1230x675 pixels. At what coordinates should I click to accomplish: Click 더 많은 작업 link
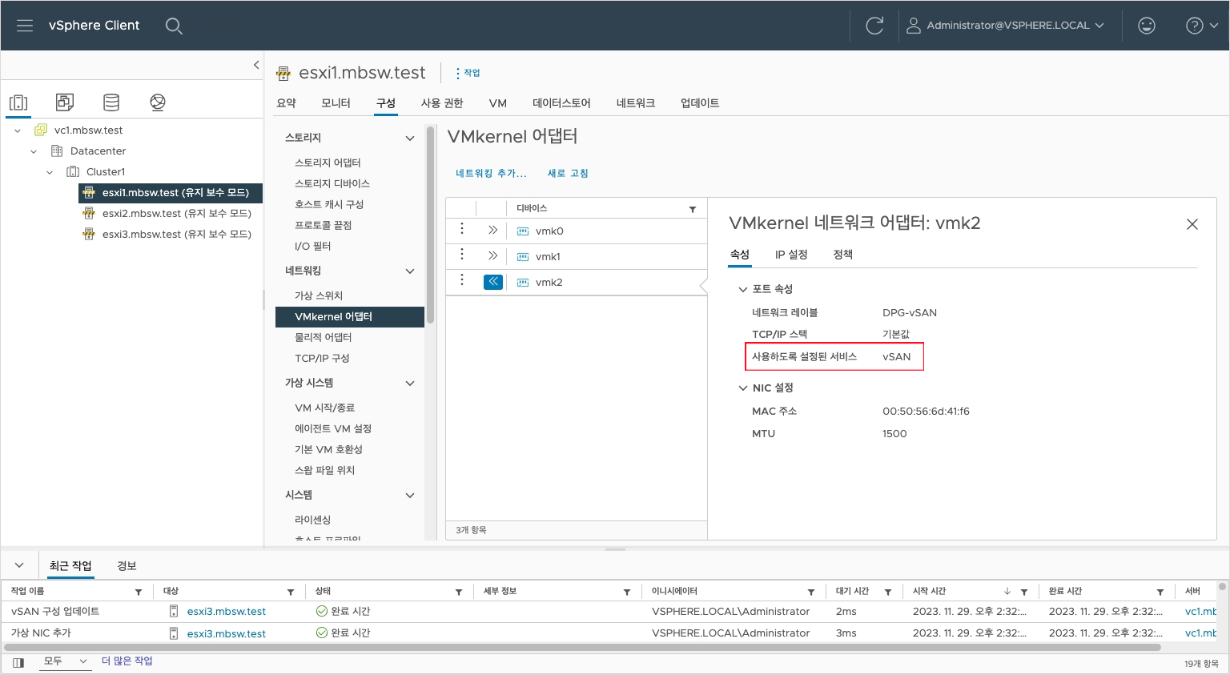coord(127,661)
